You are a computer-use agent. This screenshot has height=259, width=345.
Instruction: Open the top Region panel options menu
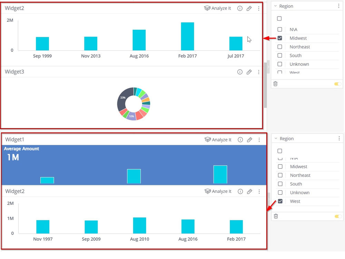click(x=339, y=6)
